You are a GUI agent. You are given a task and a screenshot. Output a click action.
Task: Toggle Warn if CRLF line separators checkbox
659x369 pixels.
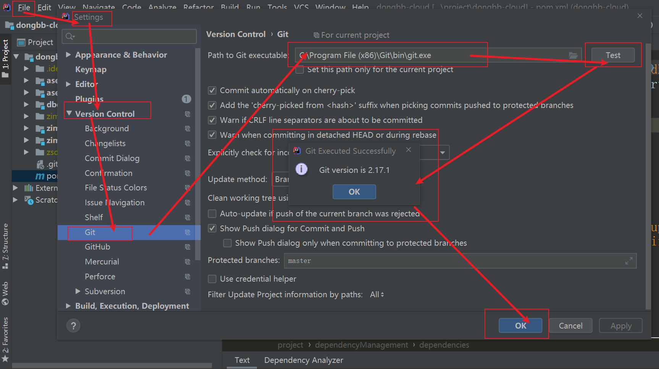tap(212, 120)
